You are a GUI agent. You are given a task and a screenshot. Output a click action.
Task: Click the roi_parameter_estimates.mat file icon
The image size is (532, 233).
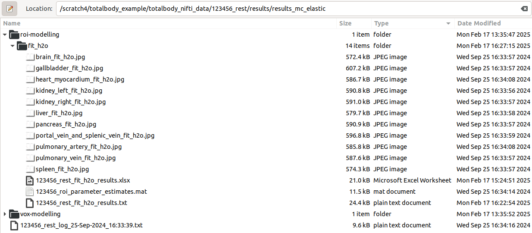coord(30,192)
